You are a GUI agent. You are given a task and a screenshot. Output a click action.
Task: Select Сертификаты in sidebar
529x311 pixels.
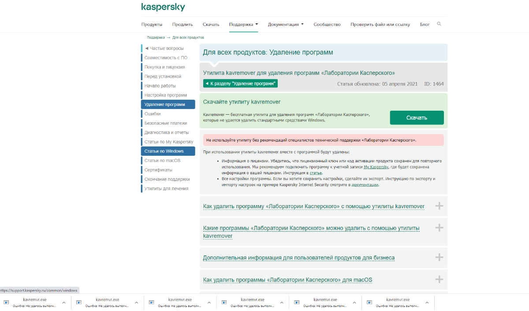point(158,170)
